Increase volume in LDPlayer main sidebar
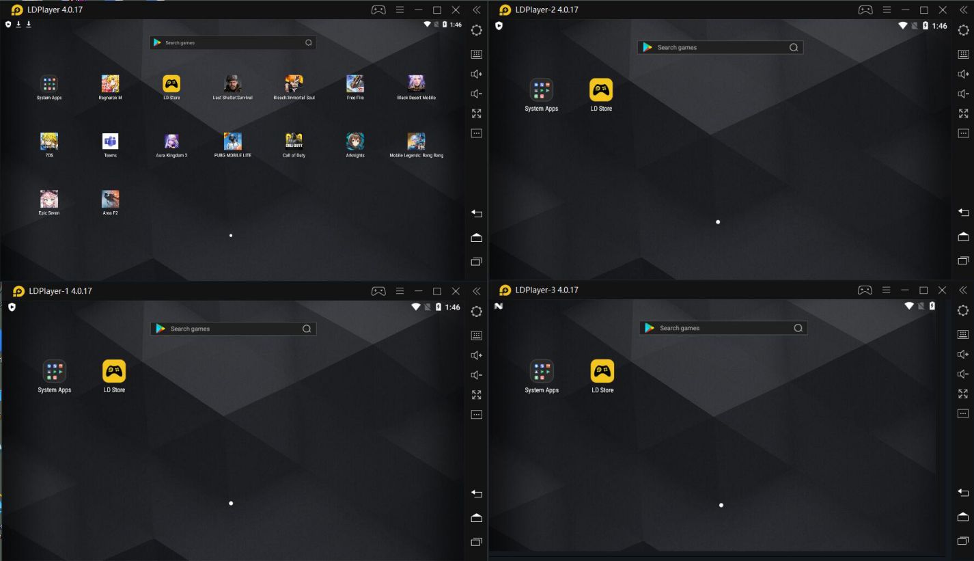974x561 pixels. pyautogui.click(x=477, y=74)
